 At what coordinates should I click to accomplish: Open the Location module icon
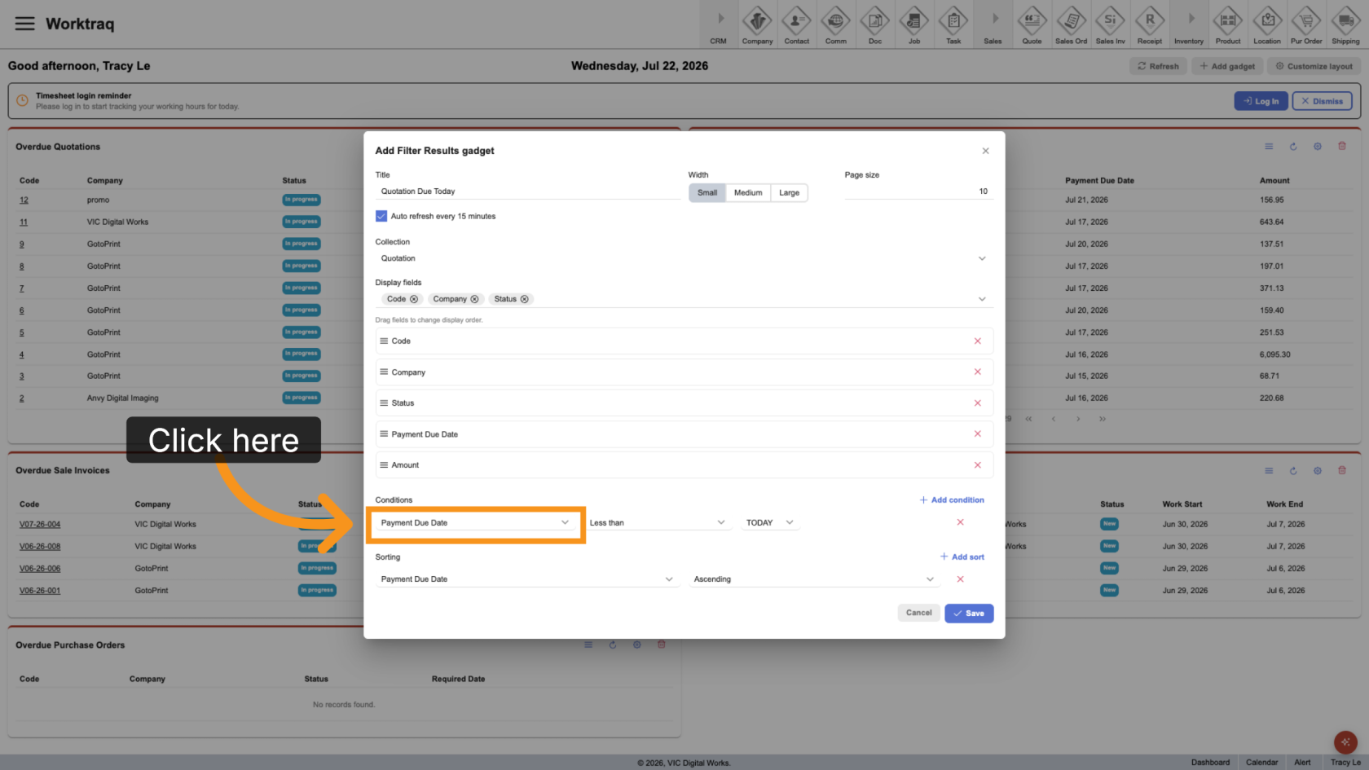(1266, 24)
